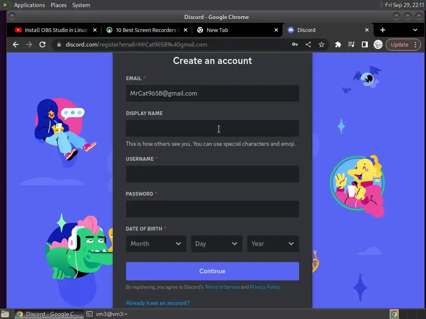
Task: Click the address bar URL
Action: [136, 44]
